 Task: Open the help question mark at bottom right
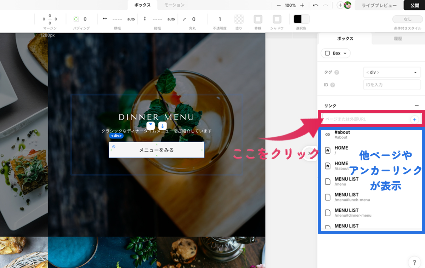click(x=414, y=262)
